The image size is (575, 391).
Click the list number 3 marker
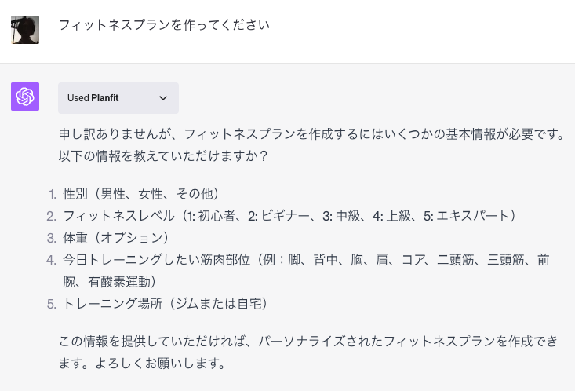52,237
